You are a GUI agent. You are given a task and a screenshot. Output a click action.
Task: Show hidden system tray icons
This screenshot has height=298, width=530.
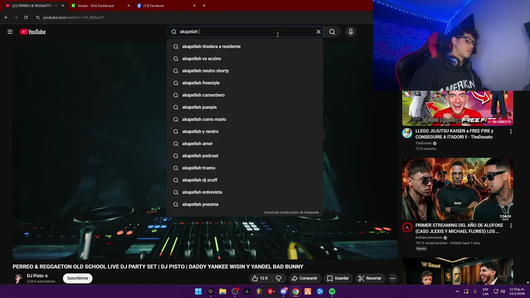coord(457,291)
